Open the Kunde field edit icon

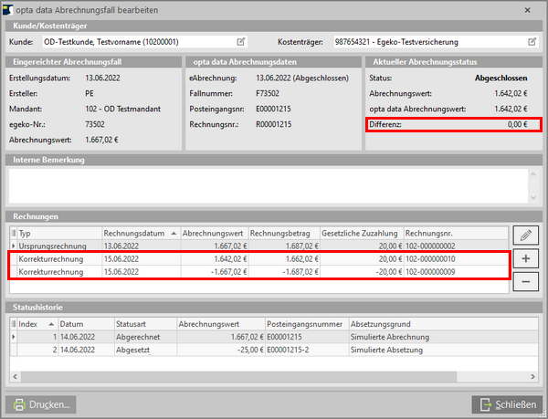tap(241, 42)
